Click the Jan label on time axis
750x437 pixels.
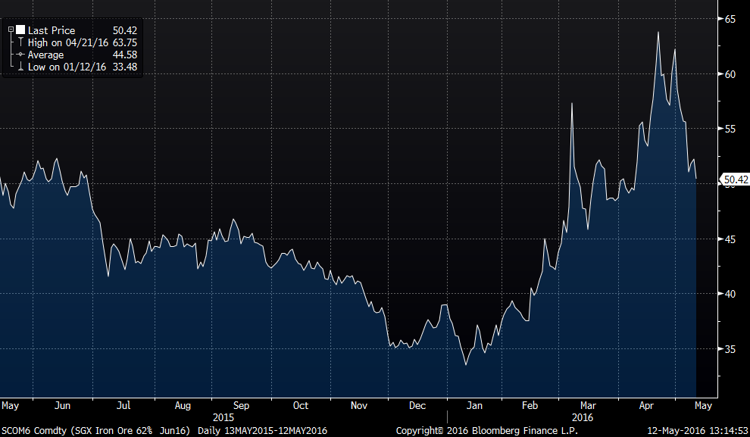[477, 405]
